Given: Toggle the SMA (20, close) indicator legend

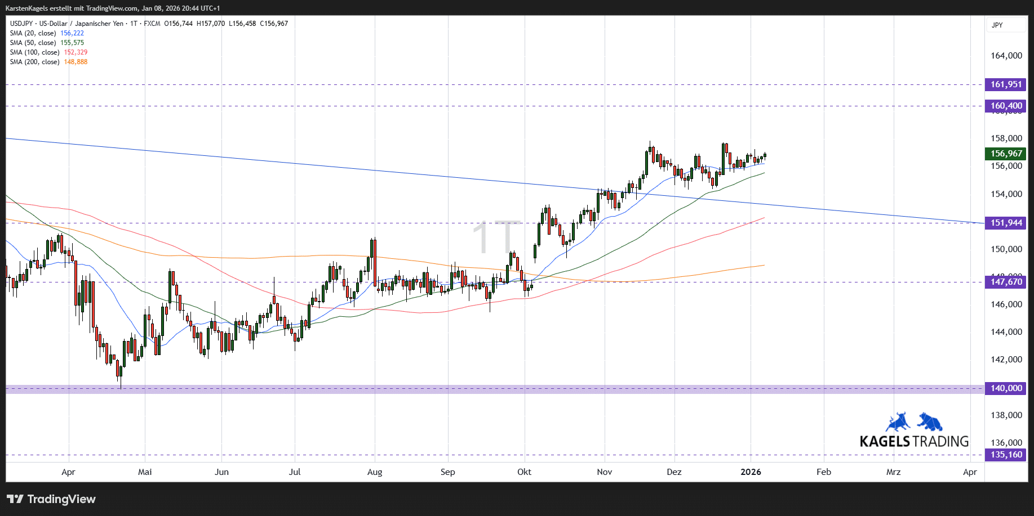Looking at the screenshot, I should [33, 33].
